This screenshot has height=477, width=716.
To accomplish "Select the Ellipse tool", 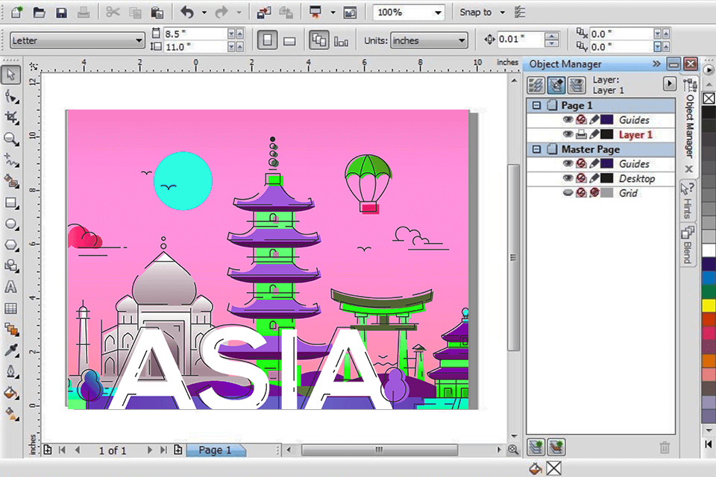I will coord(10,223).
